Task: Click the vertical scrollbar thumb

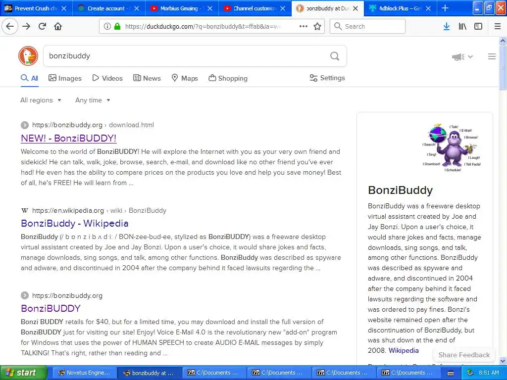Action: click(503, 67)
